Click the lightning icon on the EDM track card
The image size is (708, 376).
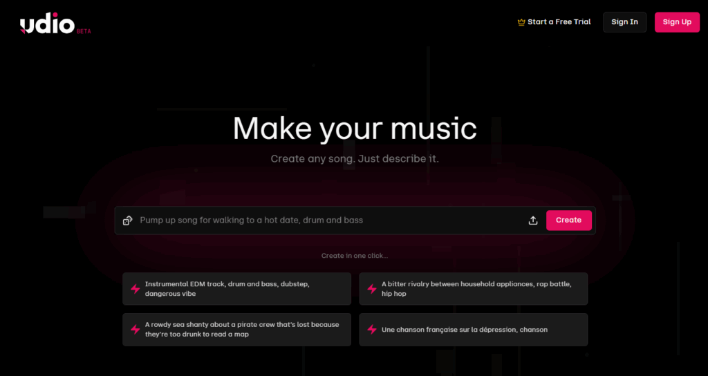136,289
